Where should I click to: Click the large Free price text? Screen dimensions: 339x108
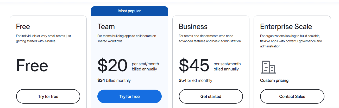(32, 66)
